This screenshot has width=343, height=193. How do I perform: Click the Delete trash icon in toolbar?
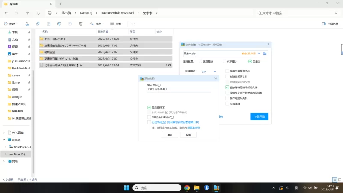point(81,24)
